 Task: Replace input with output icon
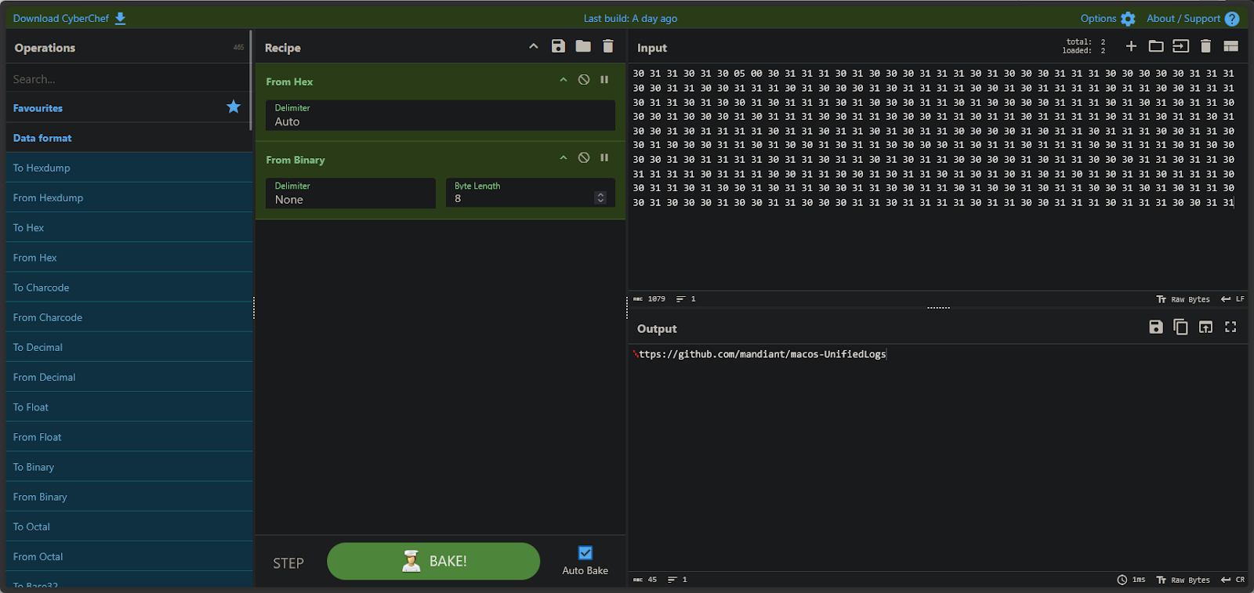[x=1206, y=327]
